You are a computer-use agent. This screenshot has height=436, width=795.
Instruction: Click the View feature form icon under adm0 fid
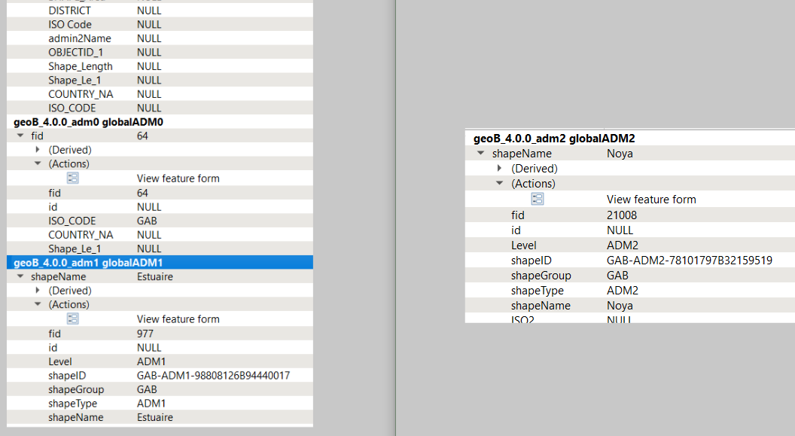[72, 178]
